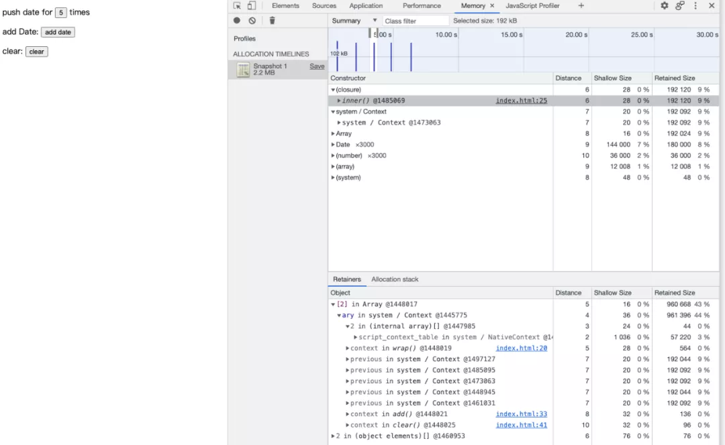Expand the inner() @1485069 row
The height and width of the screenshot is (445, 725).
point(339,101)
